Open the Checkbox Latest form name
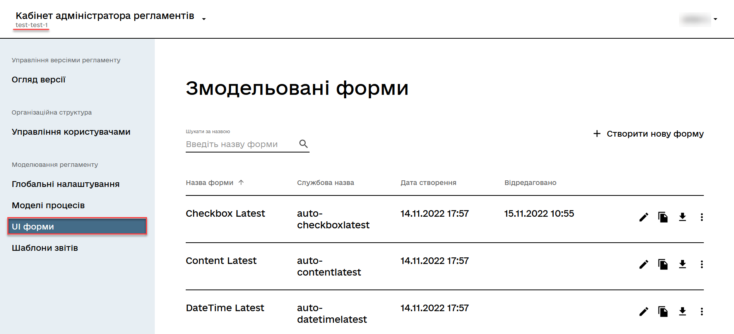Viewport: 734px width, 334px height. tap(225, 214)
